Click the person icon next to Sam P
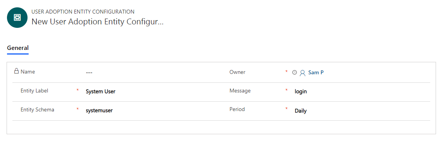The image size is (443, 147). point(303,73)
